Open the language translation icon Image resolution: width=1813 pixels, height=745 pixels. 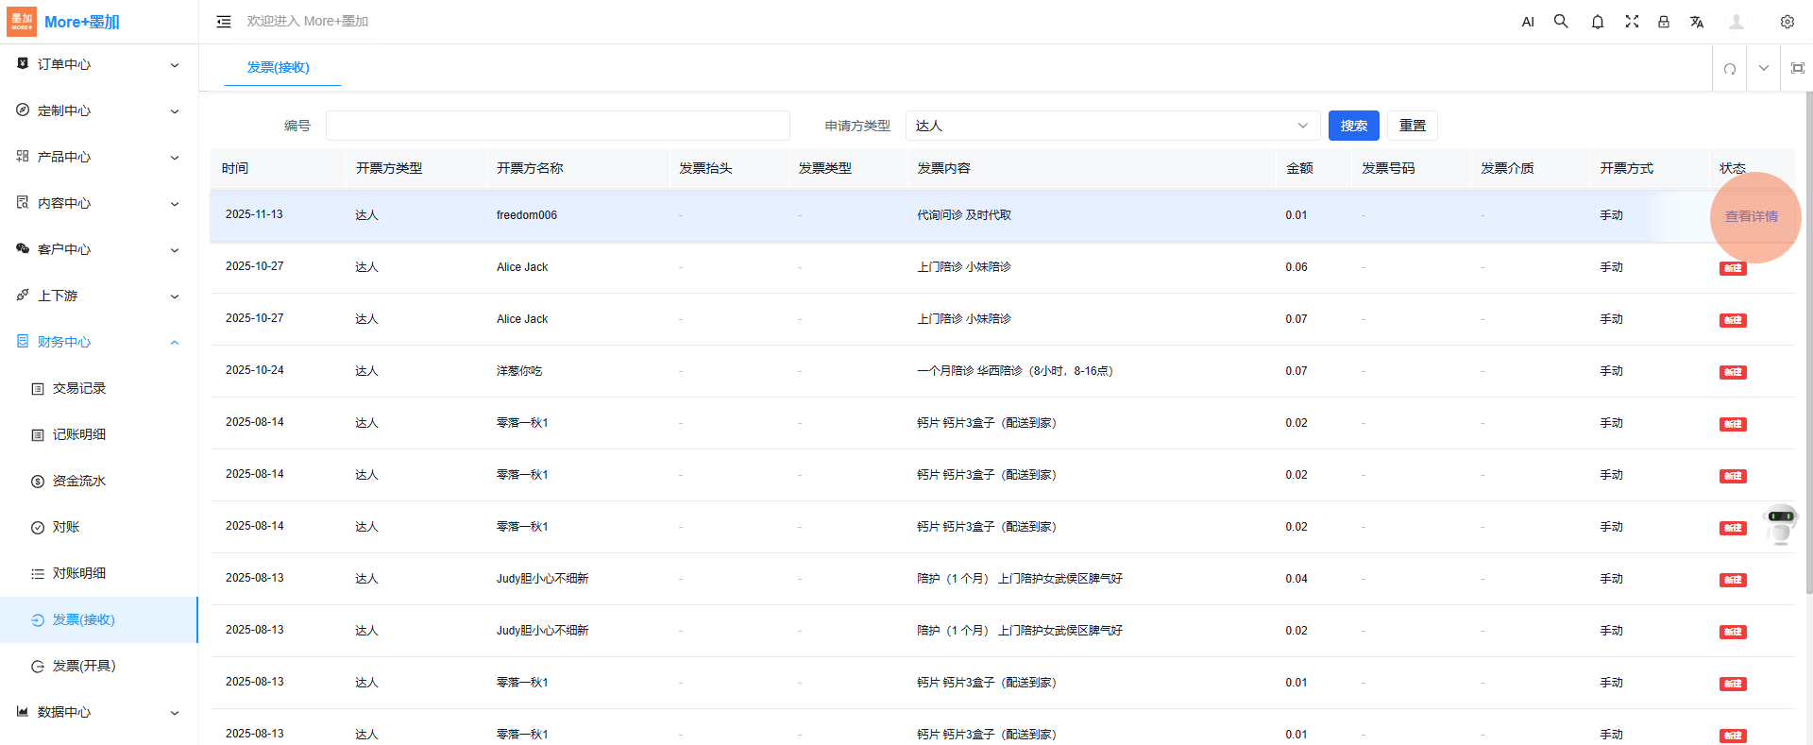(1697, 22)
